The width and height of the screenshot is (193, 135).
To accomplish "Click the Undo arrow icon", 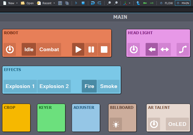I will 93,3.
